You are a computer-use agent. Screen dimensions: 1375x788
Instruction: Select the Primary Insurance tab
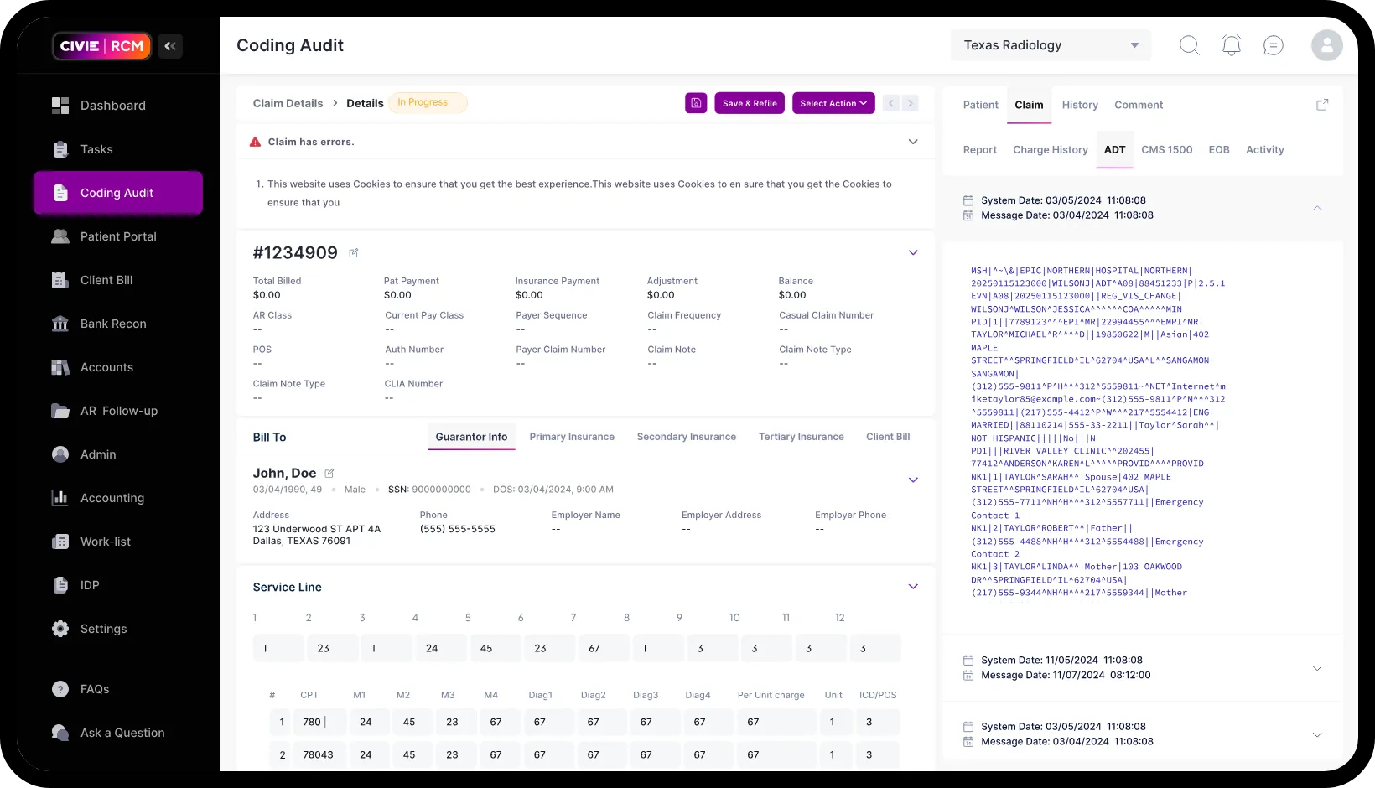pyautogui.click(x=572, y=437)
